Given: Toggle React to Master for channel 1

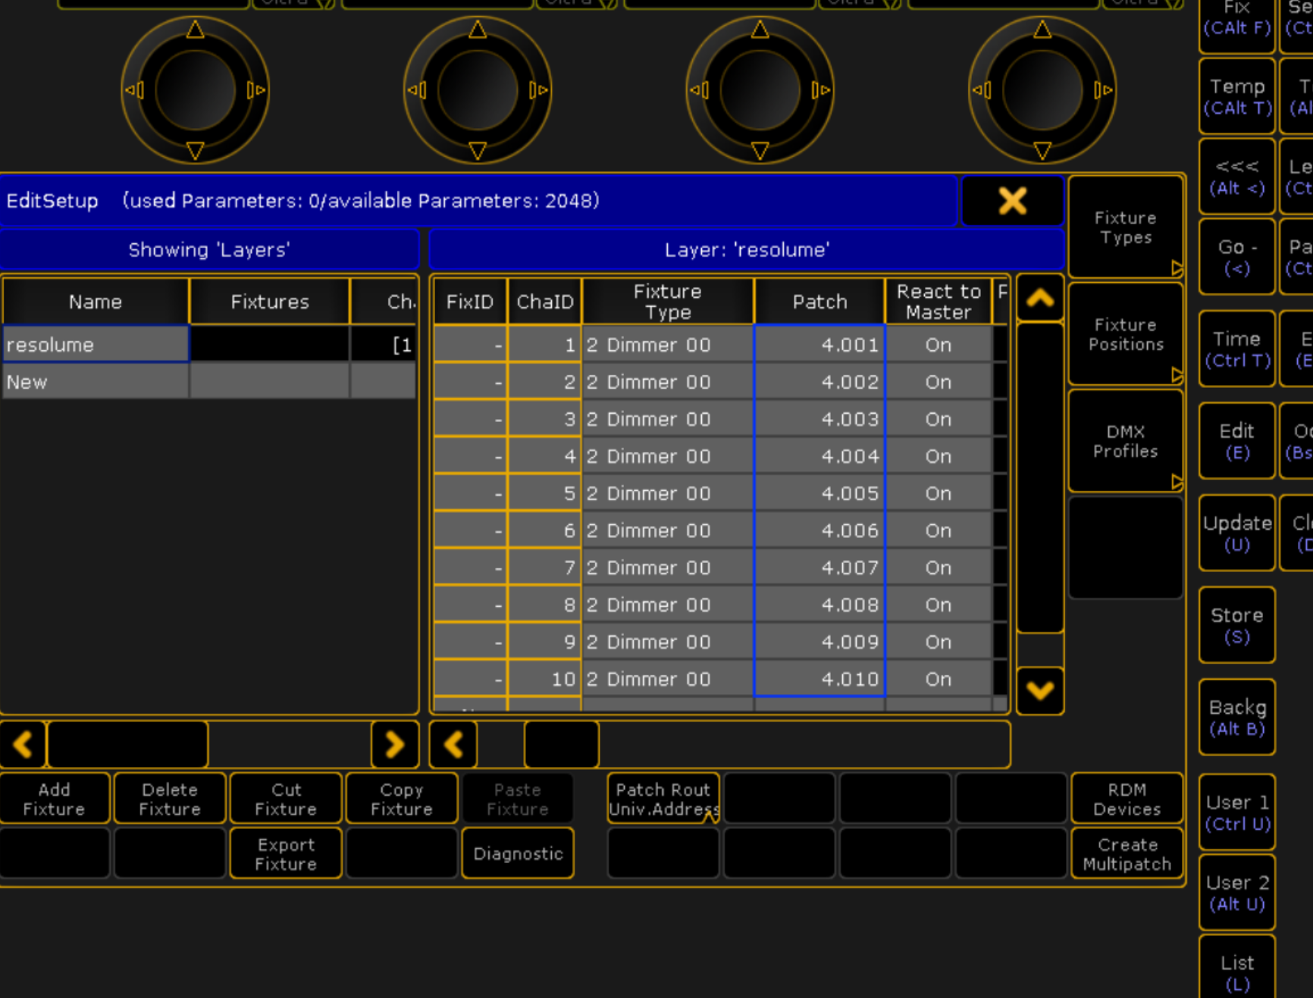Looking at the screenshot, I should [x=939, y=345].
